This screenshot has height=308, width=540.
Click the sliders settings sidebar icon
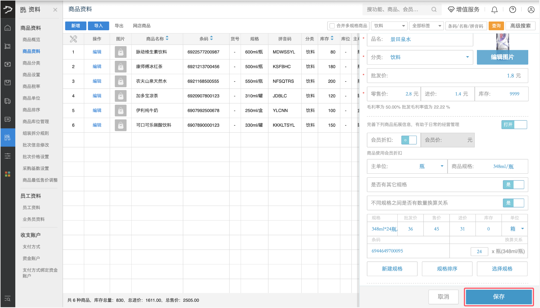click(x=8, y=156)
